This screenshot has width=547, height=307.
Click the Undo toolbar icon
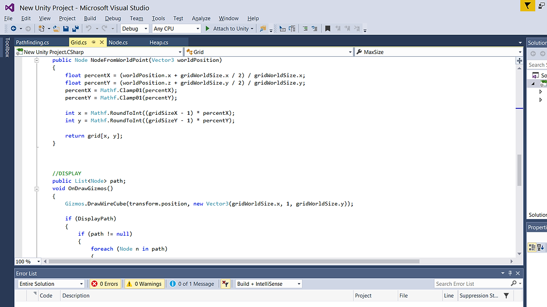point(89,28)
